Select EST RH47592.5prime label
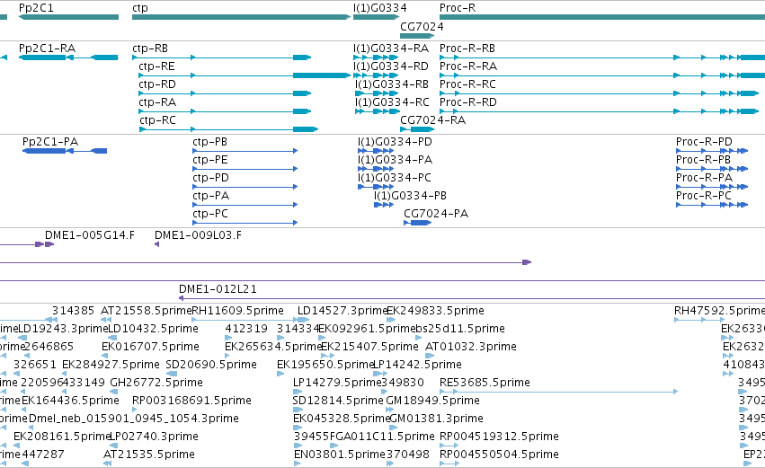This screenshot has height=468, width=765. coord(720,311)
